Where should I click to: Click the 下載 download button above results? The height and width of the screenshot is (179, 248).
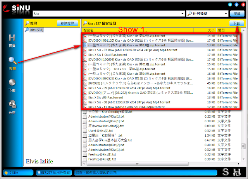pyautogui.click(x=236, y=23)
